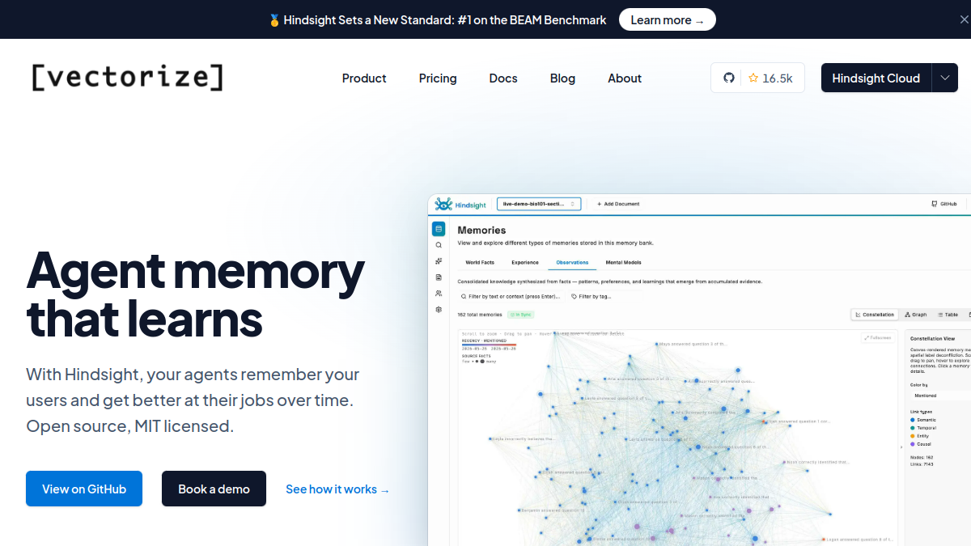The height and width of the screenshot is (546, 971).
Task: Open the About page
Action: (625, 78)
